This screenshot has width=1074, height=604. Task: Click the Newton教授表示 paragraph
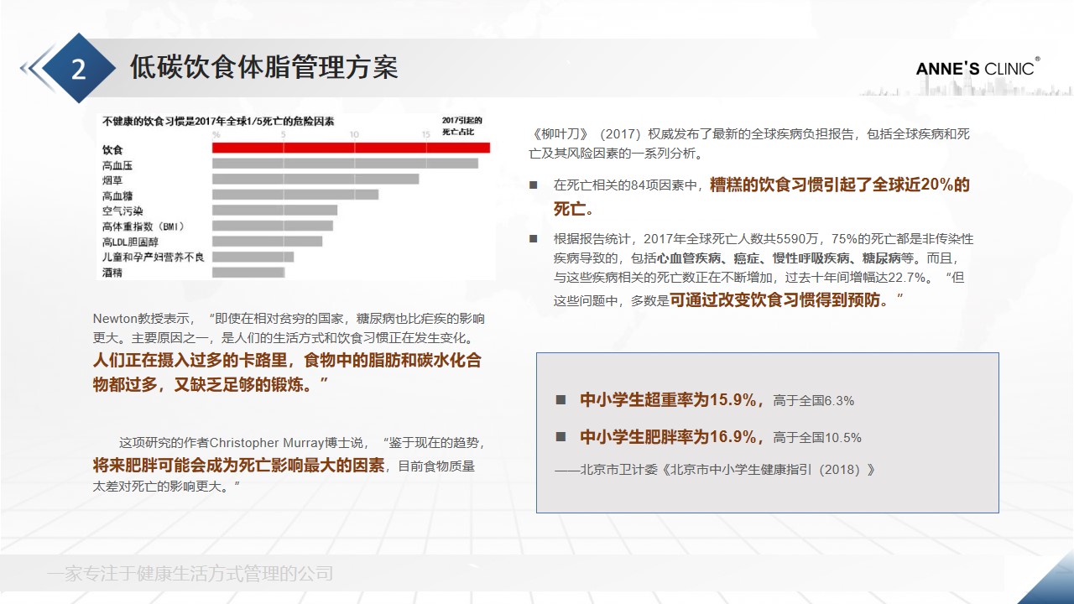coord(289,329)
